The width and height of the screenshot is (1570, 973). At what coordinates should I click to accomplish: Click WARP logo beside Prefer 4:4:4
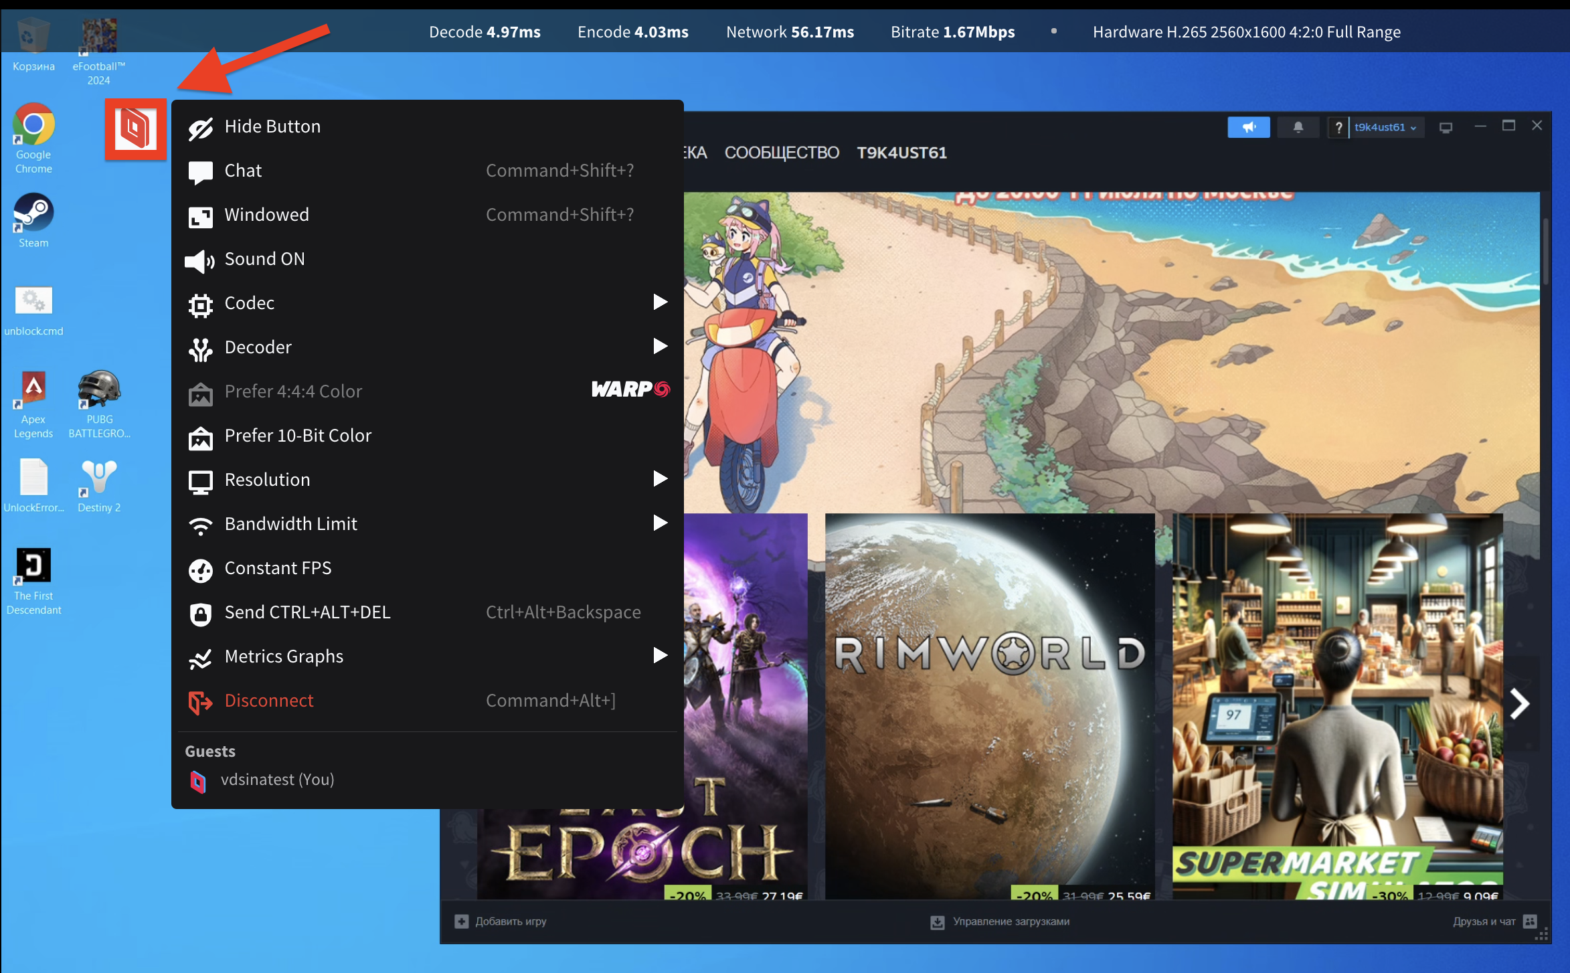click(630, 389)
